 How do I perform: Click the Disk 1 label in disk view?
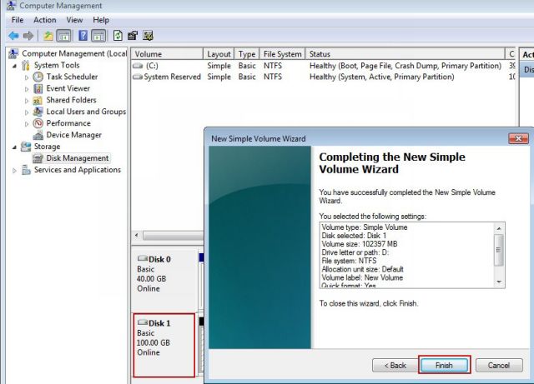pos(159,323)
